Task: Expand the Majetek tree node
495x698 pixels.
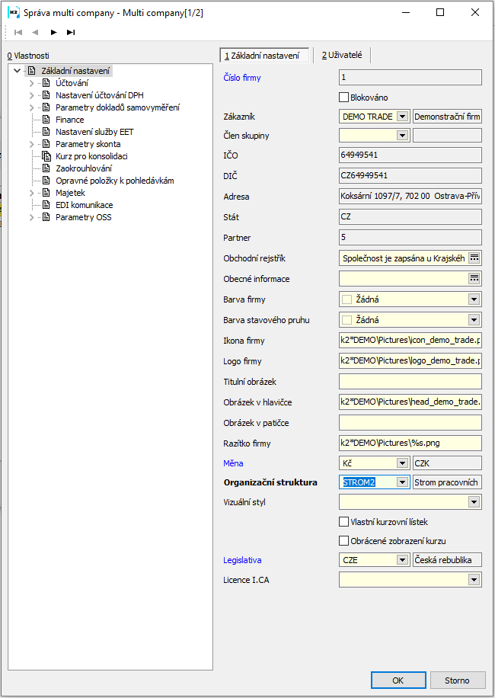Action: [x=31, y=193]
